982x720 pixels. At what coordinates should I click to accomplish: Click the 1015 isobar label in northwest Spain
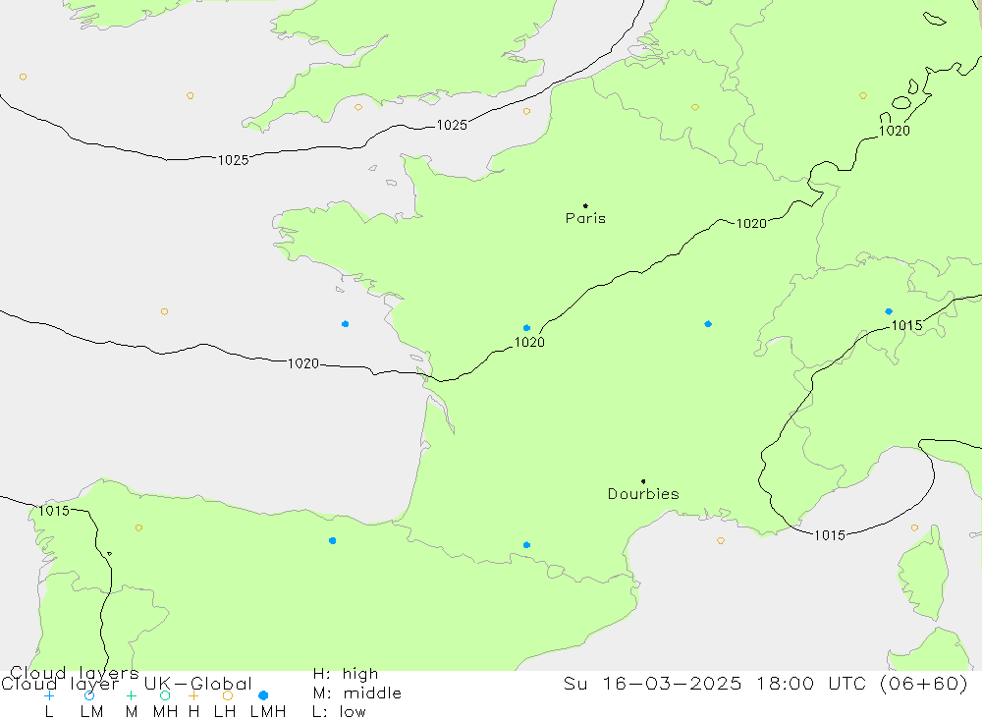[x=54, y=511]
